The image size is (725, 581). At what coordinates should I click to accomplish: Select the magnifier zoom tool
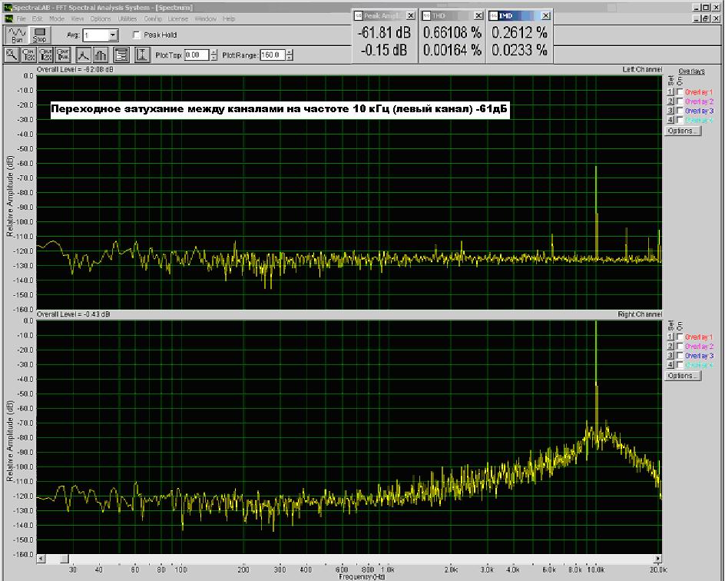[12, 55]
